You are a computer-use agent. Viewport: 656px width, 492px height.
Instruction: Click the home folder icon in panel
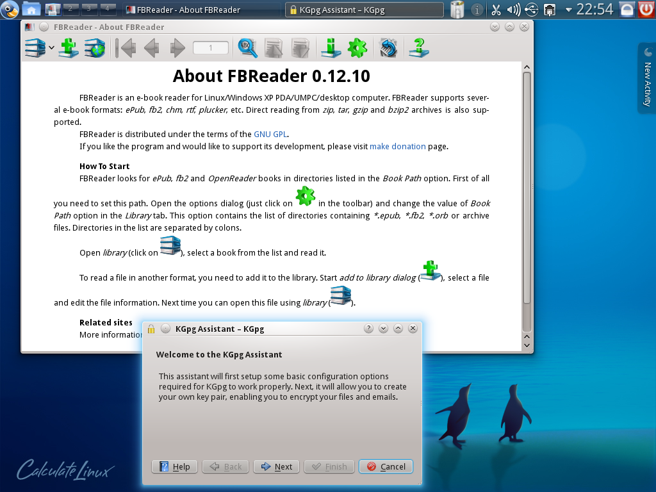click(31, 10)
